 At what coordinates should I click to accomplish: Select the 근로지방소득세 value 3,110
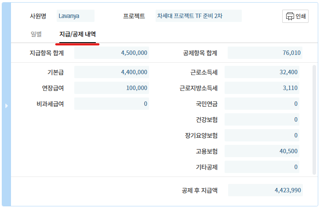[x=262, y=88]
